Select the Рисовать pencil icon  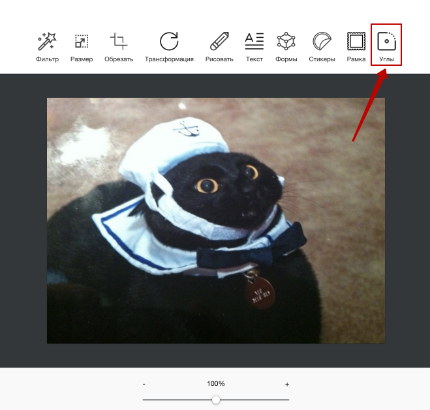(x=219, y=42)
